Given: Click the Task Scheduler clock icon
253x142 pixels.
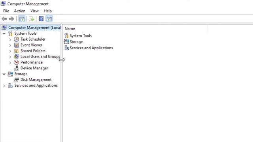Looking at the screenshot, I should click(x=16, y=39).
